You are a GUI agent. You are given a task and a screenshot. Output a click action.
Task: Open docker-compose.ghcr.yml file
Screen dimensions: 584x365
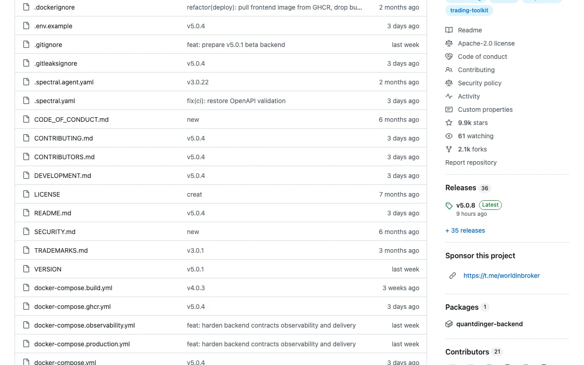73,307
